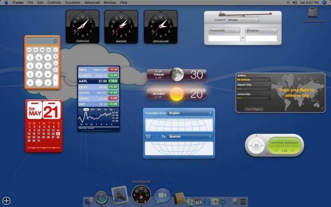Click the plus key on calculator widget
This screenshot has width=331, height=207.
click(55, 69)
